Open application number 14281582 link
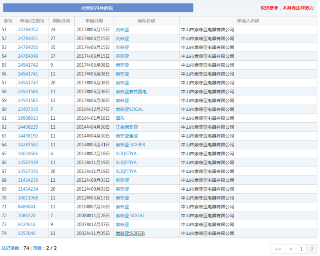 [28, 145]
